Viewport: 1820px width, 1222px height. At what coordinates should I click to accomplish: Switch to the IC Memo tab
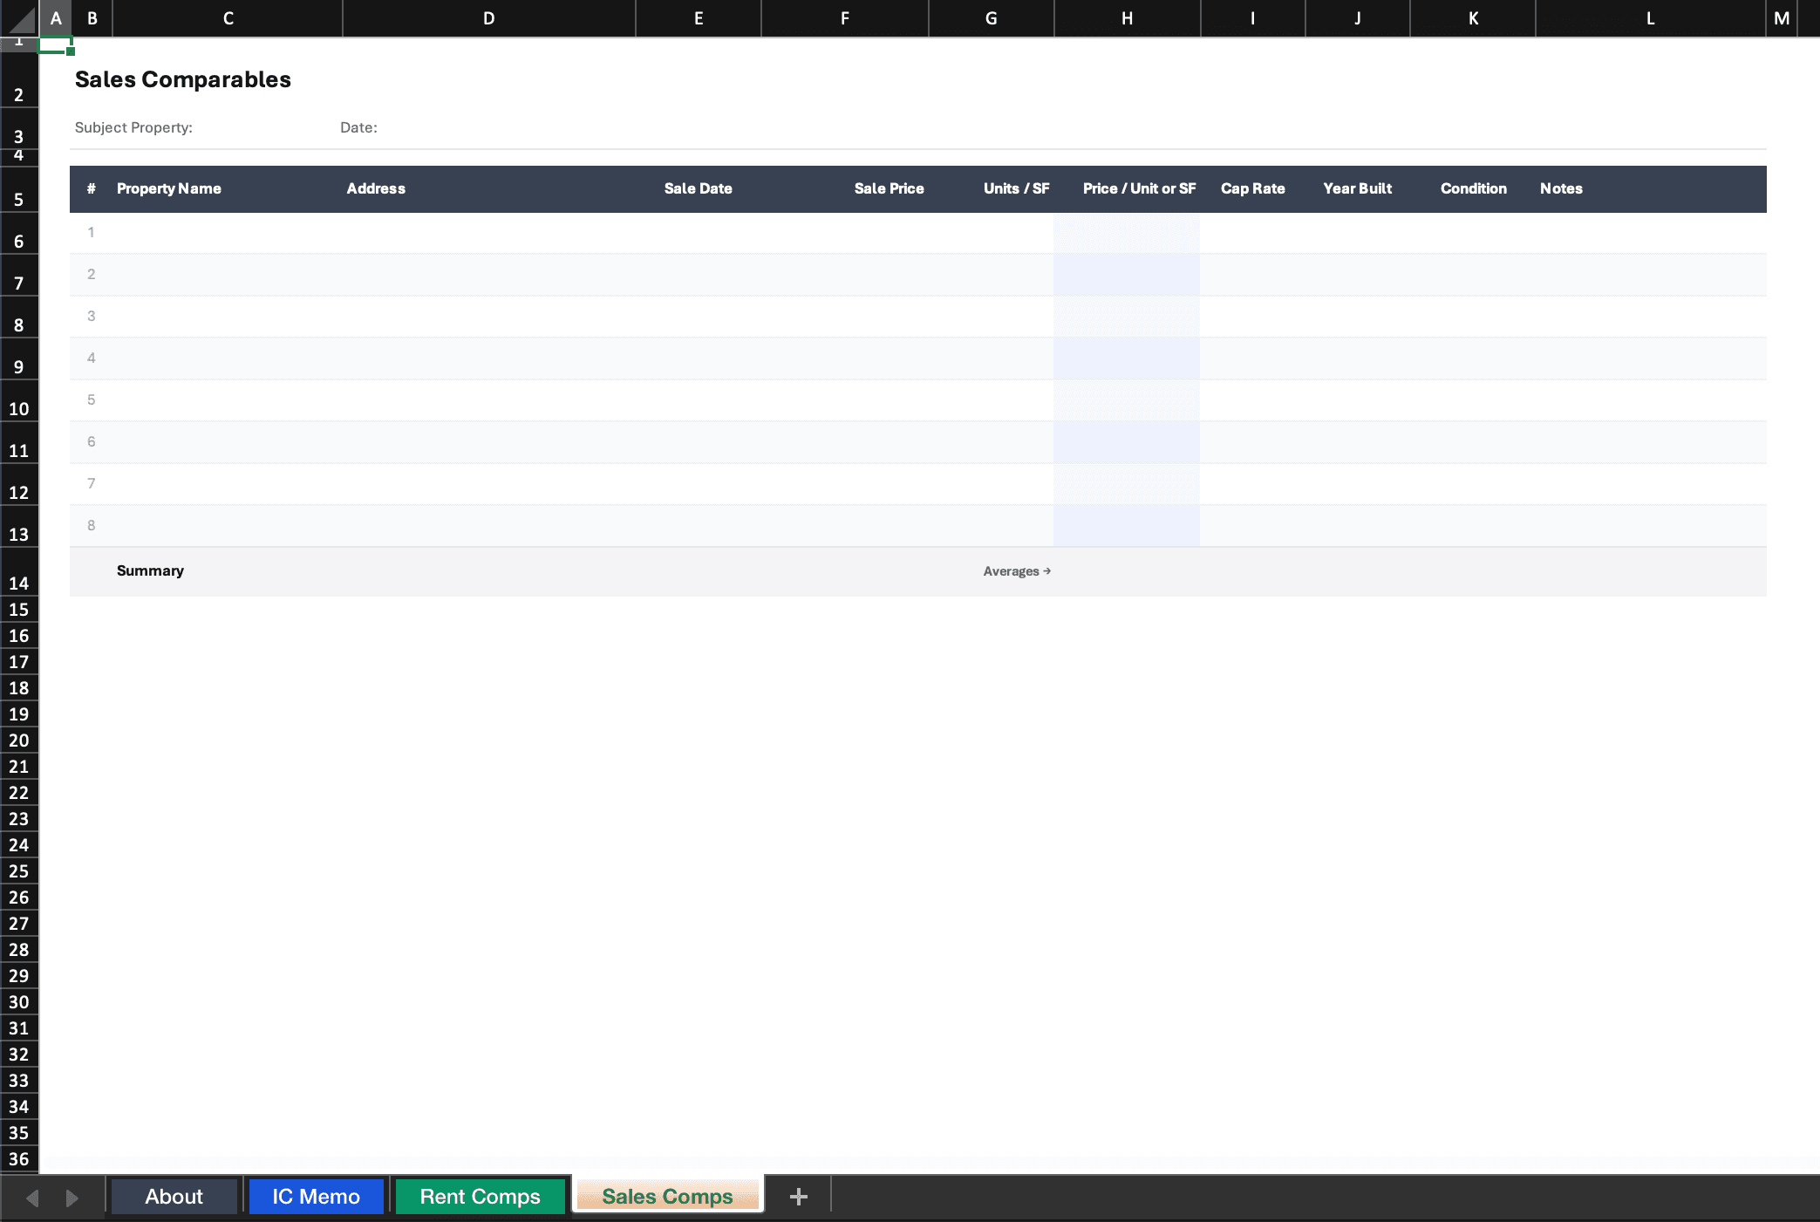pyautogui.click(x=315, y=1196)
